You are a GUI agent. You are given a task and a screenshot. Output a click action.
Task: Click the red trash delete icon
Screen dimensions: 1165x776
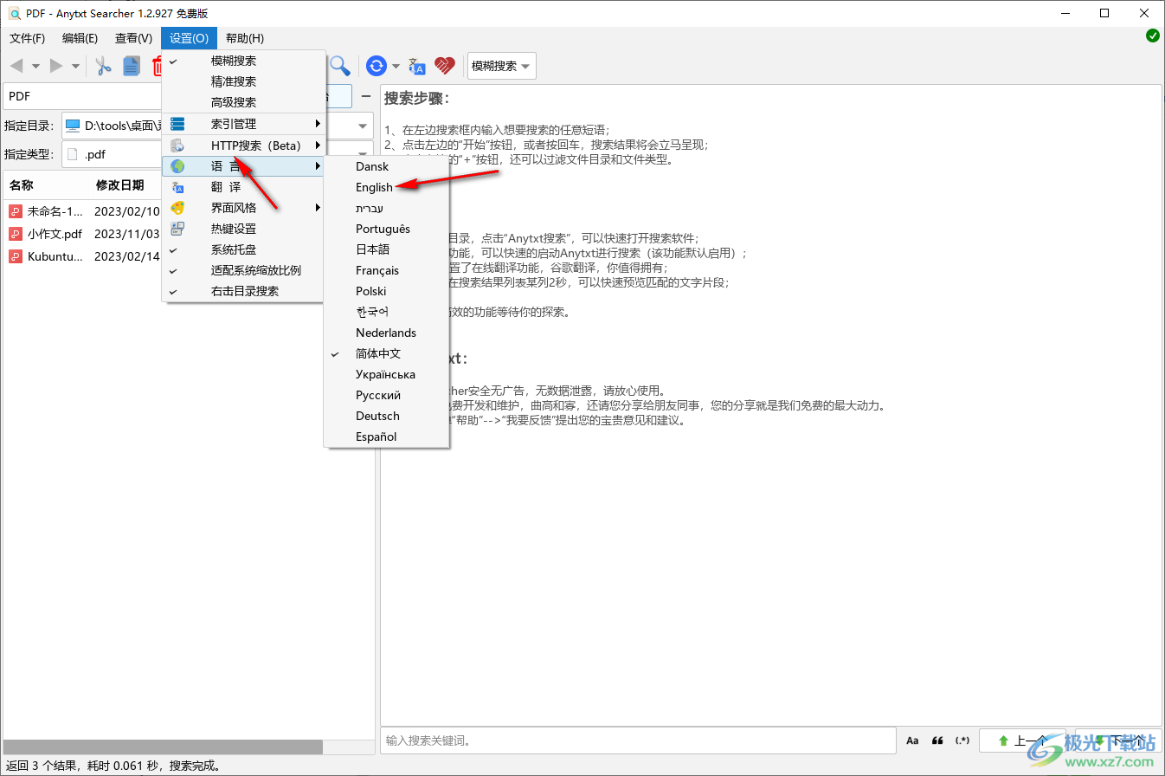pos(157,66)
